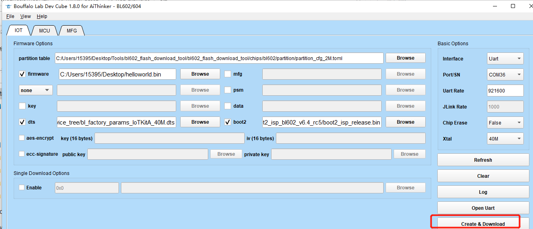
Task: Click the Bouffalo Lab app title icon
Action: pos(8,6)
